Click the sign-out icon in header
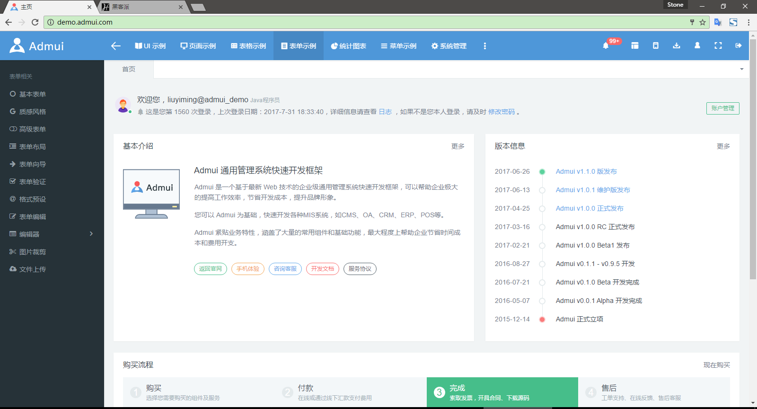 click(x=739, y=45)
